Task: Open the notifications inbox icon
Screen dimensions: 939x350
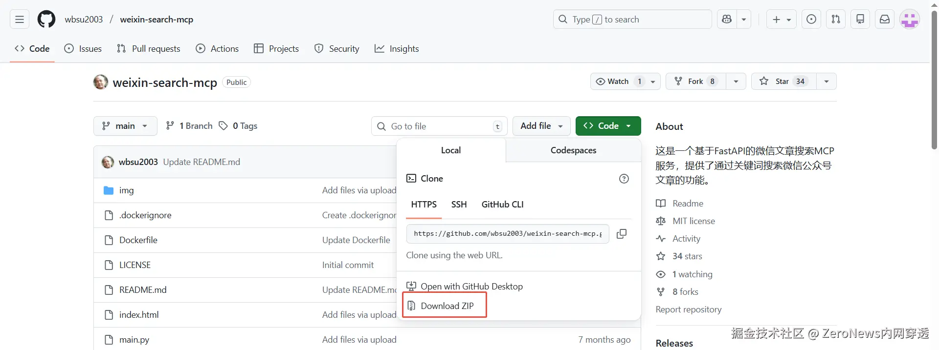Action: pyautogui.click(x=885, y=20)
